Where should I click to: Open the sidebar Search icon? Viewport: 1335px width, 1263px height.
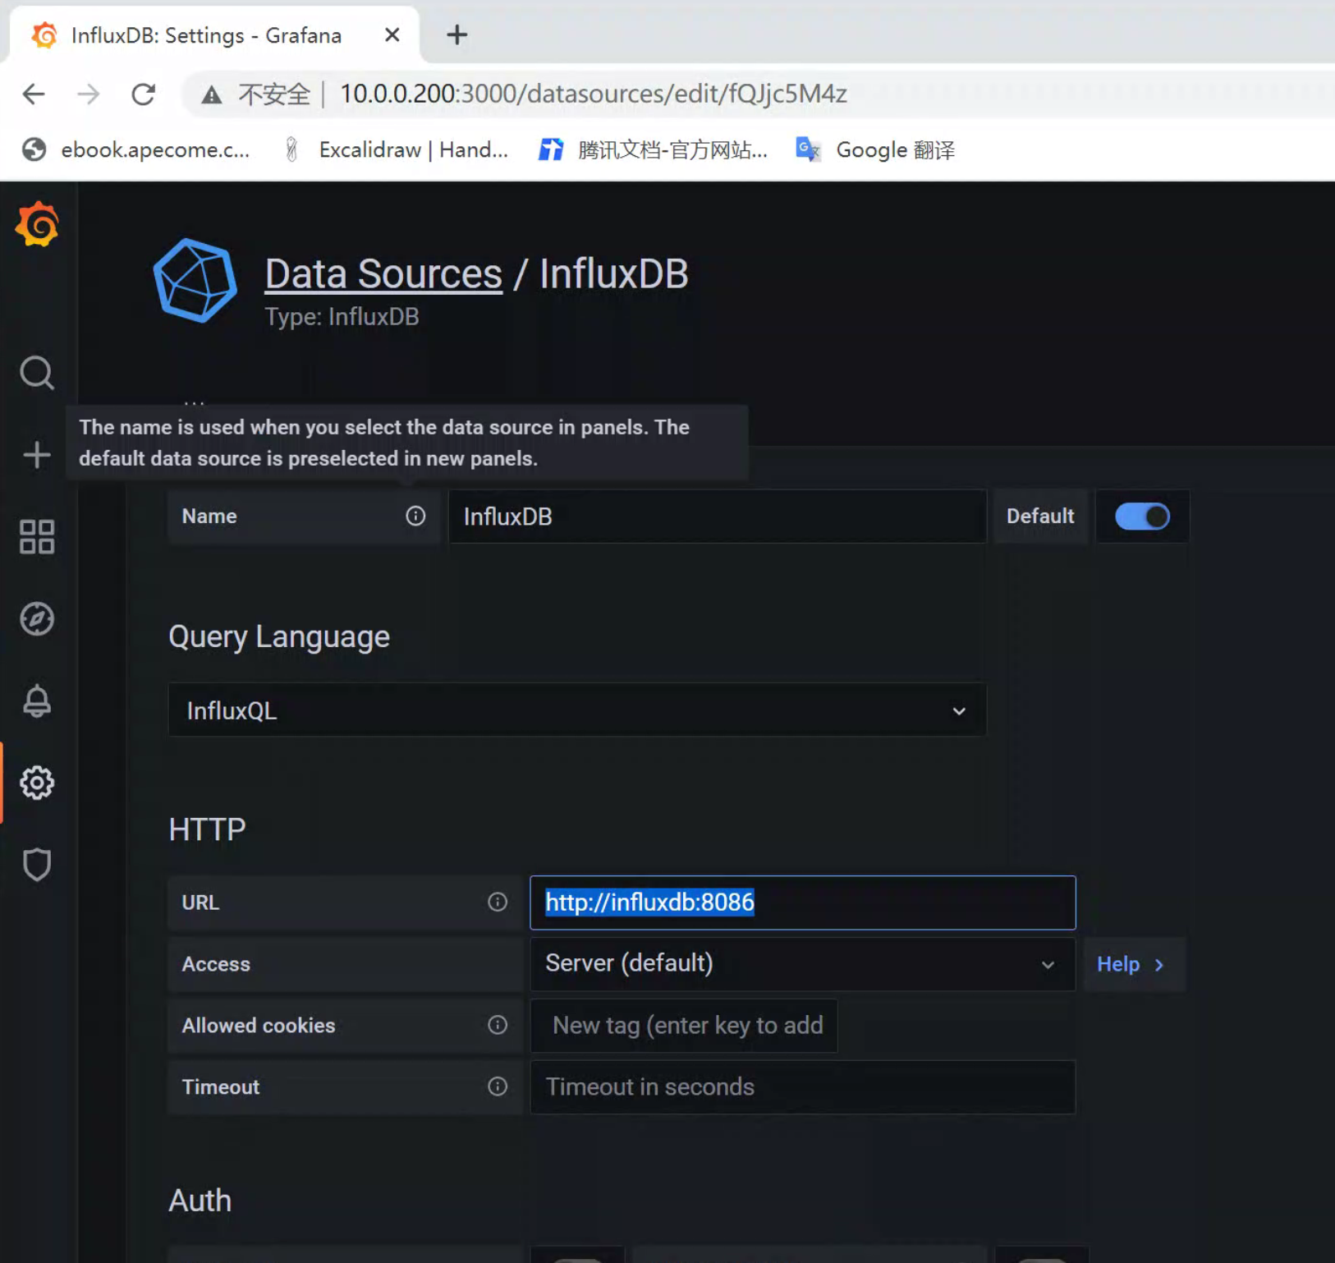(37, 373)
